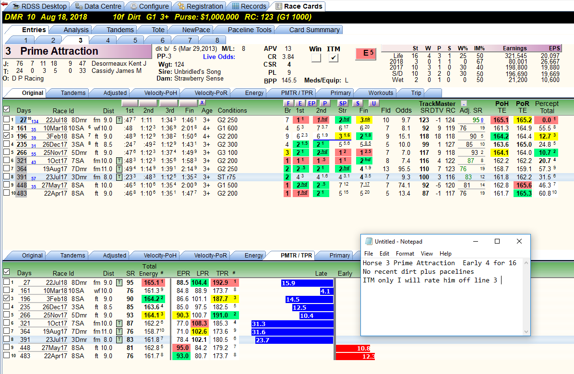Image resolution: width=574 pixels, height=374 pixels.
Task: Click the T icon on 1Oct17 lower row
Action: (119, 323)
